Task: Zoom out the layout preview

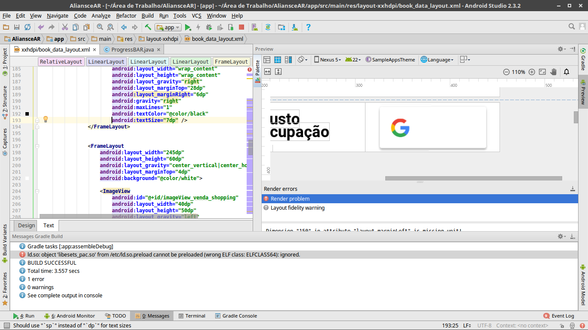Action: 506,72
